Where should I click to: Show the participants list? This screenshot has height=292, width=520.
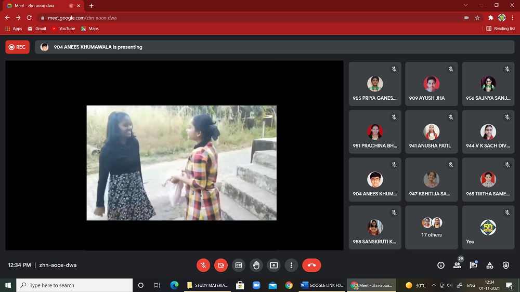pyautogui.click(x=457, y=265)
